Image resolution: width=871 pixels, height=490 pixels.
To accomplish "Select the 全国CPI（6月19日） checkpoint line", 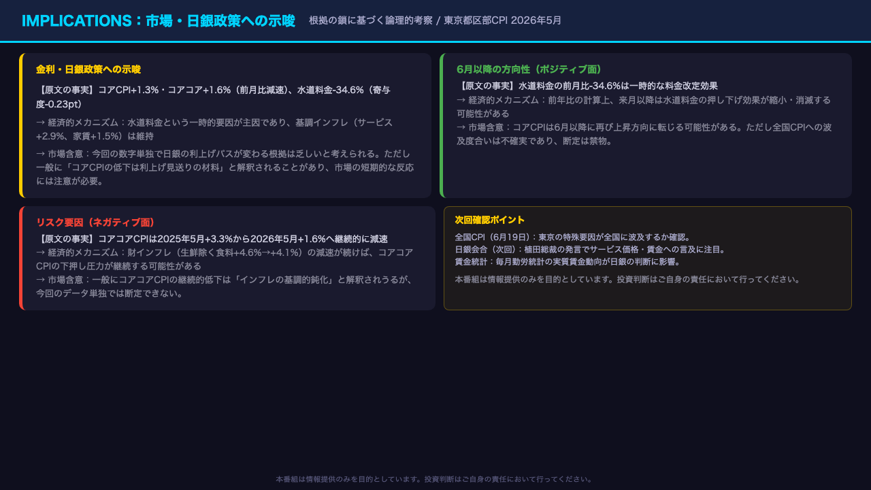I will click(573, 238).
